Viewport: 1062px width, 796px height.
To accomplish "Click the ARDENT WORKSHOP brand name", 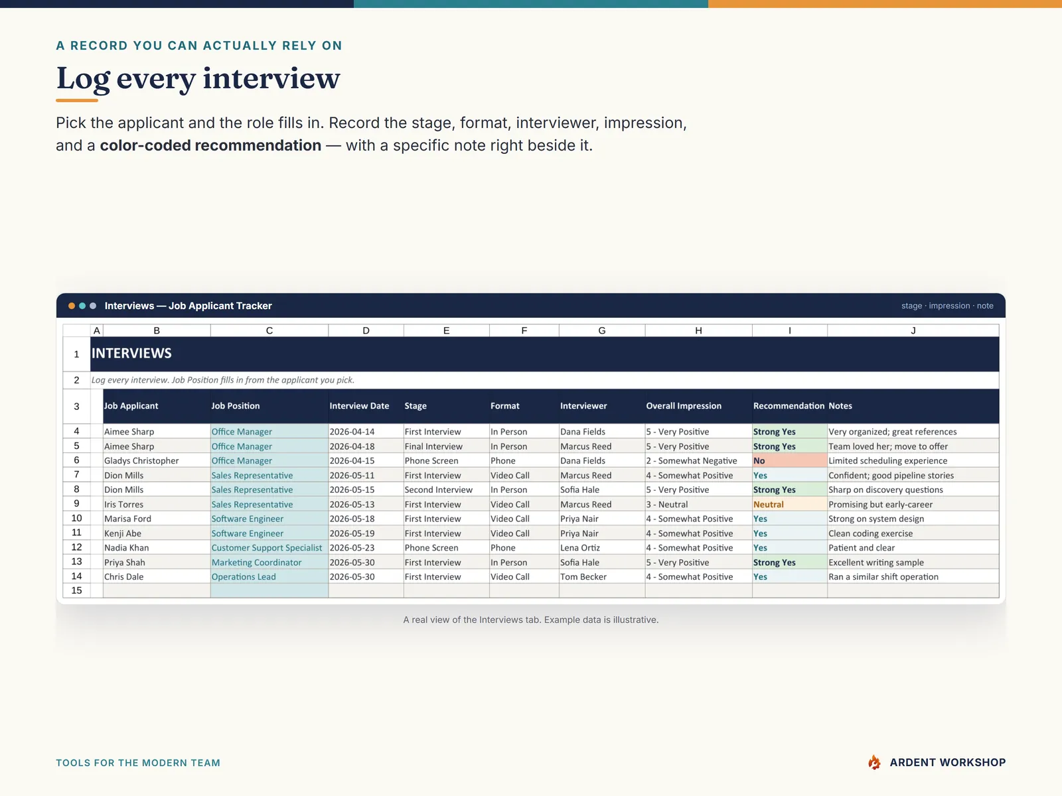I will click(948, 763).
